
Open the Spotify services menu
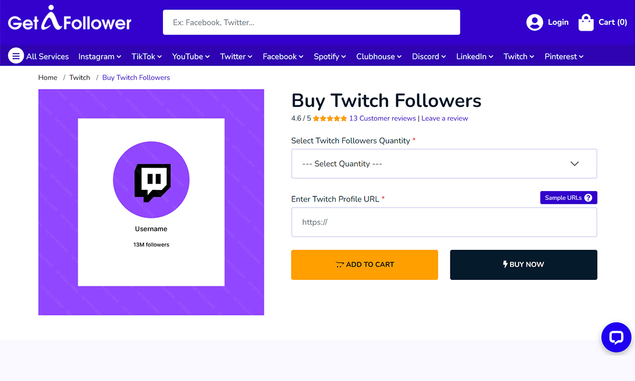click(x=329, y=56)
